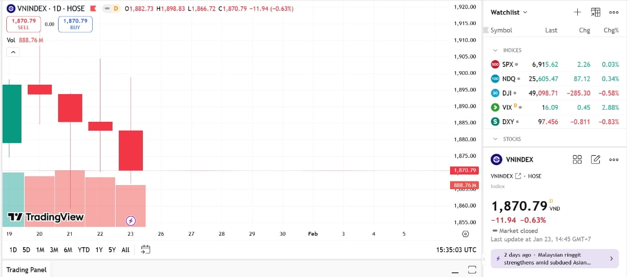Click the go to date calendar icon
This screenshot has width=628, height=277.
145,249
